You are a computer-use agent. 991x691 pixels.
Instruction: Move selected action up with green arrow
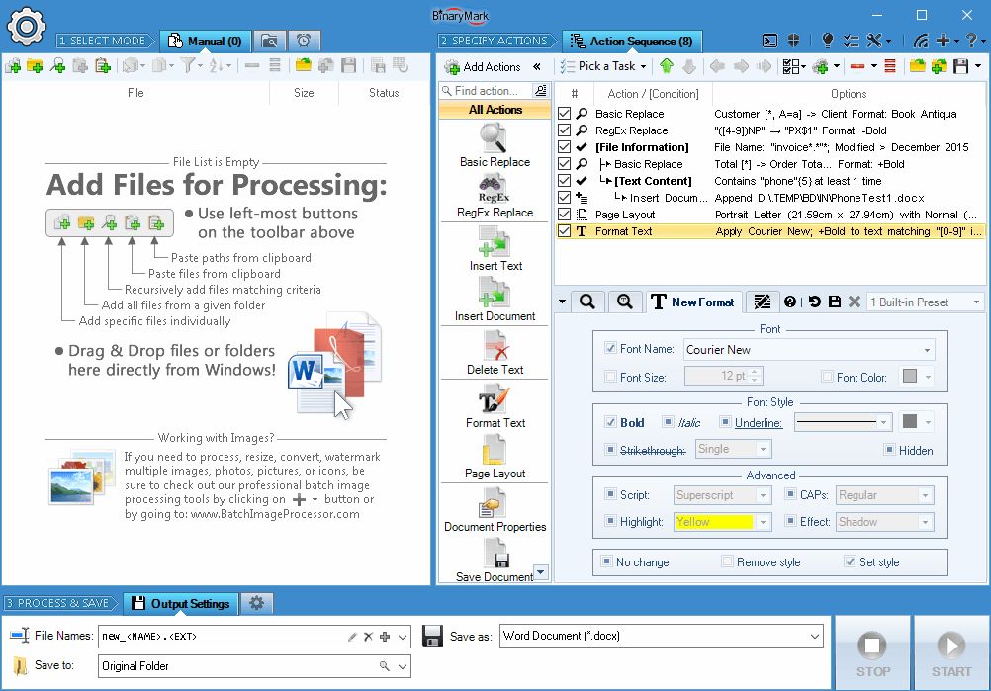coord(667,66)
